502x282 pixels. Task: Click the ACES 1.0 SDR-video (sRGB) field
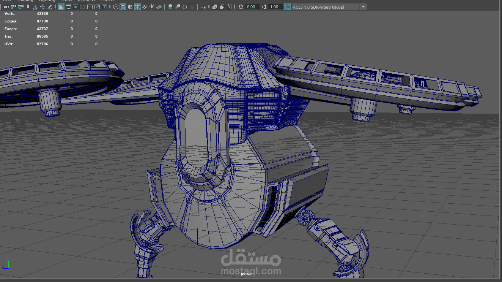325,7
